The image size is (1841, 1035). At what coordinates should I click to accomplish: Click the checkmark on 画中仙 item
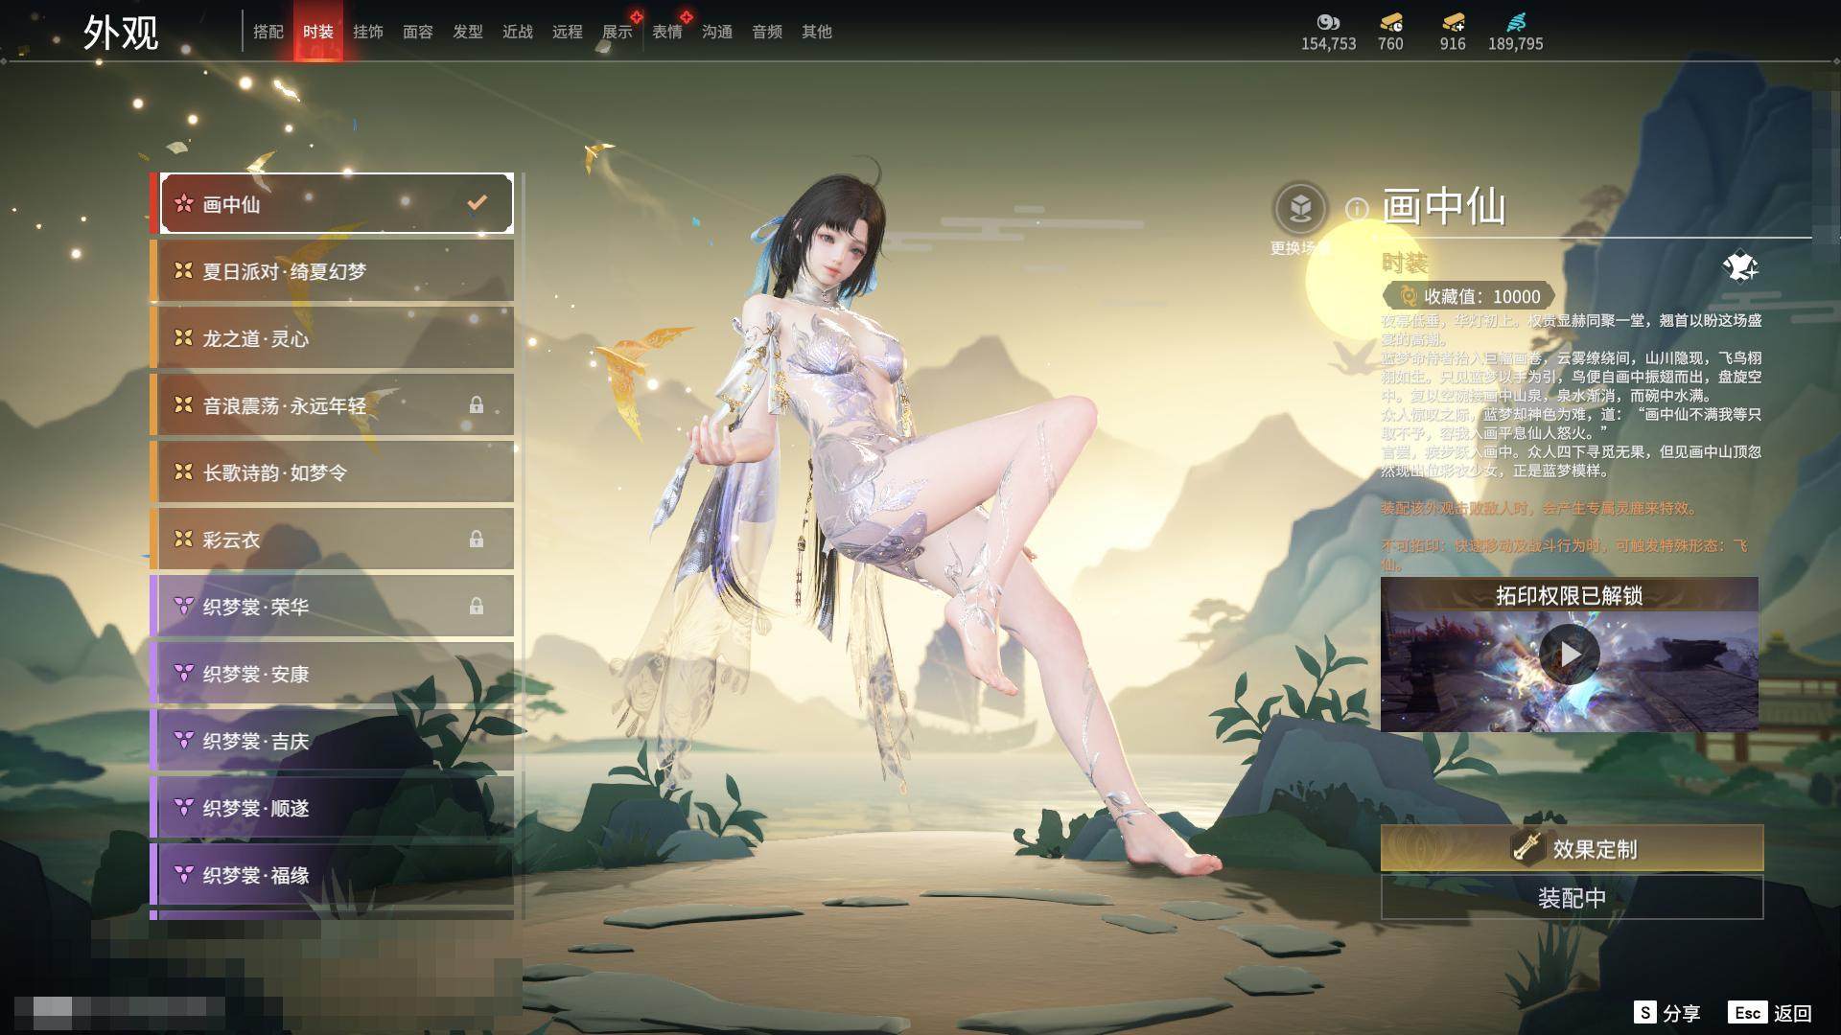coord(477,203)
